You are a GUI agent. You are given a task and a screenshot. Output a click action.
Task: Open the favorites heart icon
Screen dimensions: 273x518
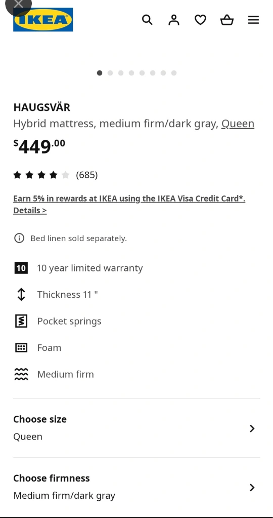[200, 20]
